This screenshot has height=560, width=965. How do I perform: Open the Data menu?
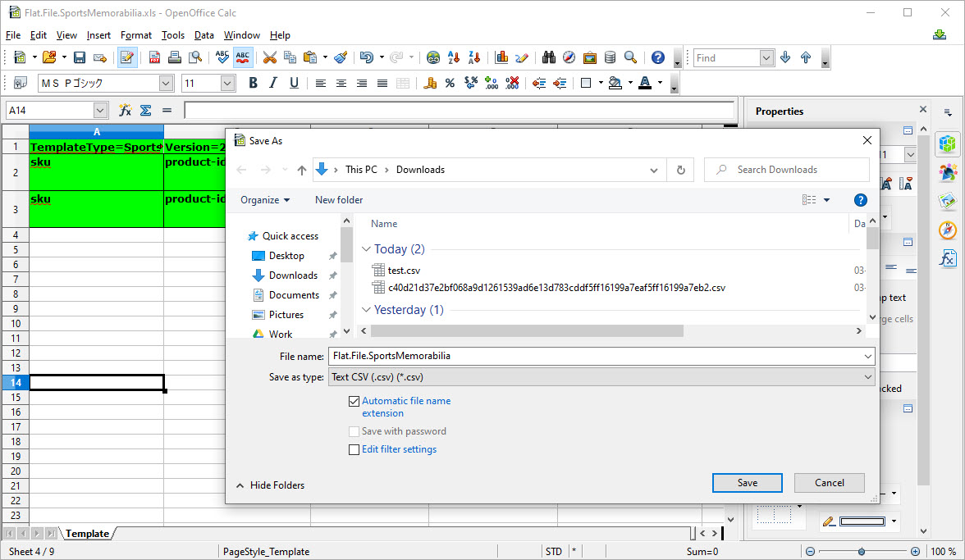coord(204,35)
